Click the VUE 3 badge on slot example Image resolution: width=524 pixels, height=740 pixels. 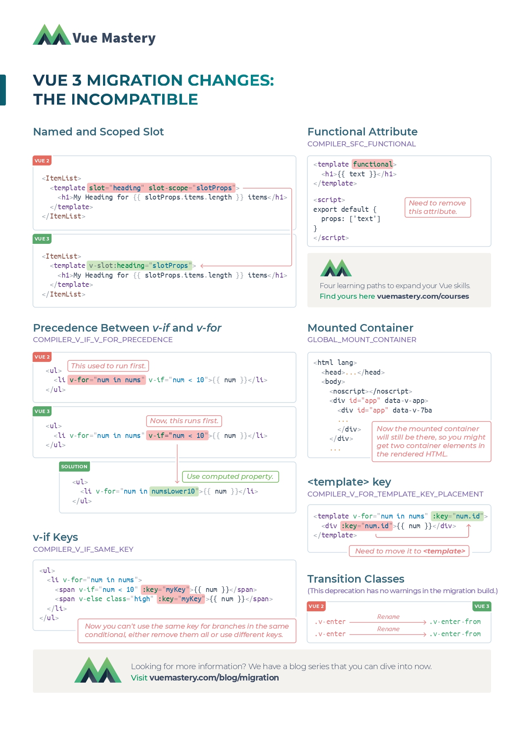(x=42, y=239)
